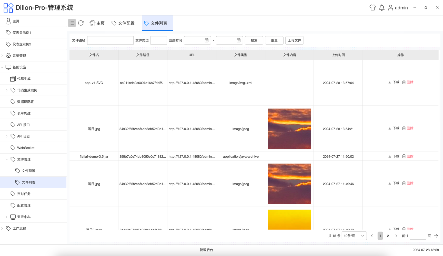This screenshot has width=443, height=256.
Task: Expand the 代码生成案例 node
Action: 7,90
